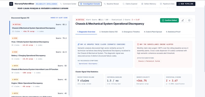The height and width of the screenshot is (97, 205).
Task: Click the sparkle icon beside Why AI Grouped heading
Action: [x=79, y=44]
